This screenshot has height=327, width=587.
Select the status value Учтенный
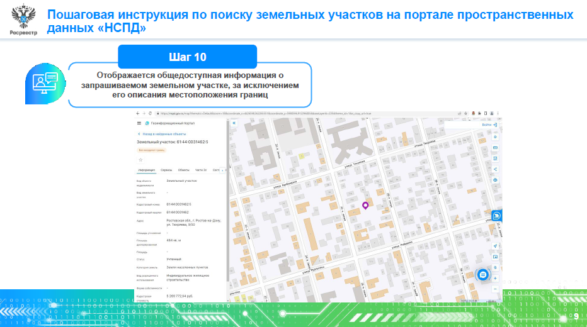(x=174, y=259)
